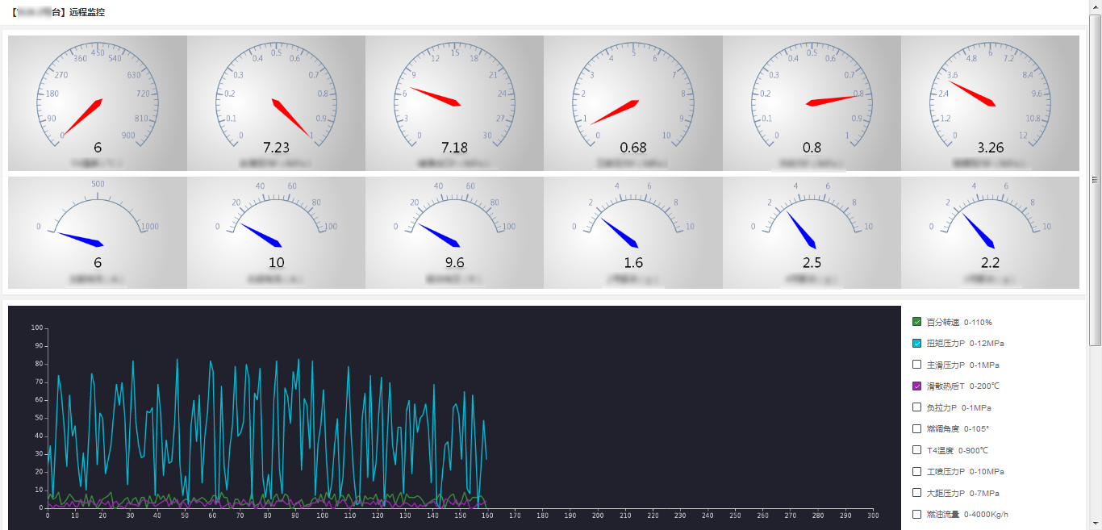
Task: Enable the 大距压力P 0-7MPa checkbox
Action: (x=916, y=493)
